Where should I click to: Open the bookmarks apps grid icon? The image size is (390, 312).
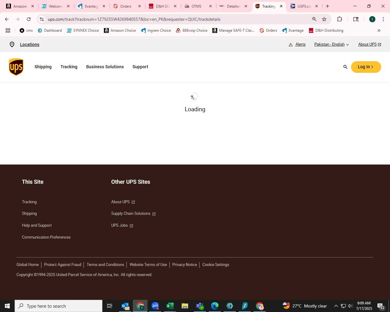(x=8, y=30)
